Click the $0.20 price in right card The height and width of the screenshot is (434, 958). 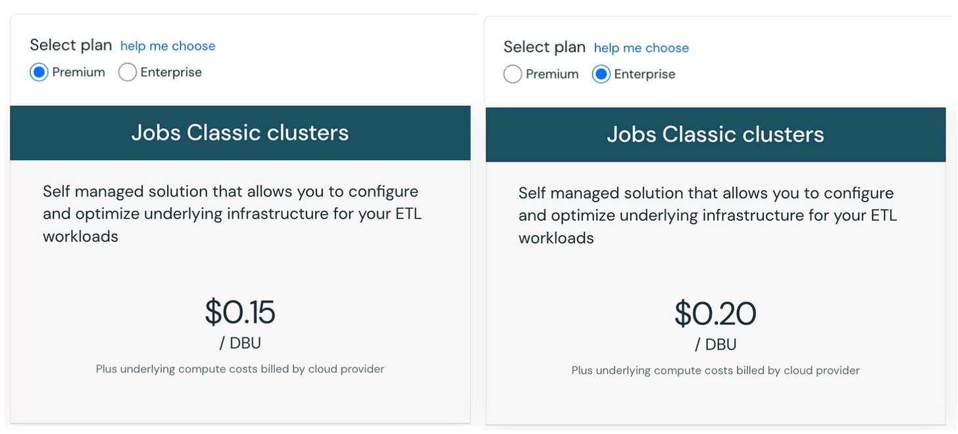(715, 314)
